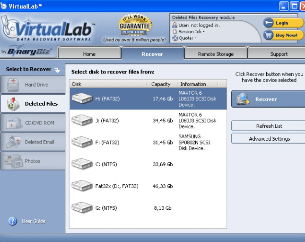Image resolution: width=305 pixels, height=242 pixels.
Task: Sort by the Capacity column header
Action: 162,84
